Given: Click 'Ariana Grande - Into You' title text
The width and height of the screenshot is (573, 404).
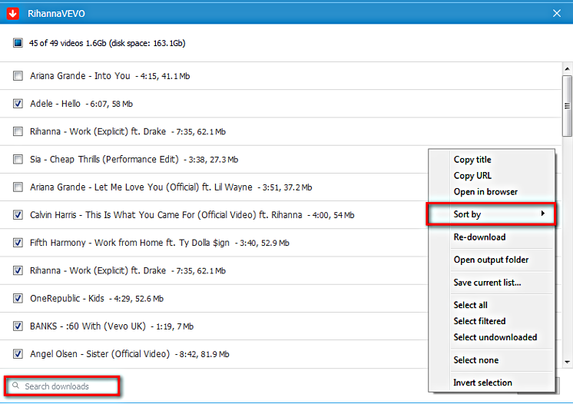Looking at the screenshot, I should click(x=80, y=76).
